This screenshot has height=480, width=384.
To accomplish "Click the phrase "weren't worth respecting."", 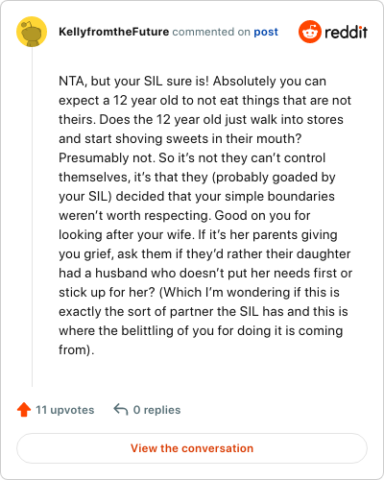I will click(x=134, y=216).
